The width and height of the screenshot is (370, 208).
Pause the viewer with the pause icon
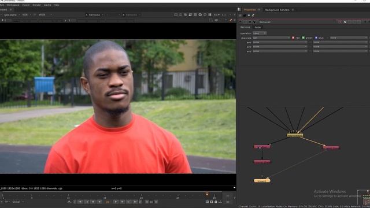210,14
